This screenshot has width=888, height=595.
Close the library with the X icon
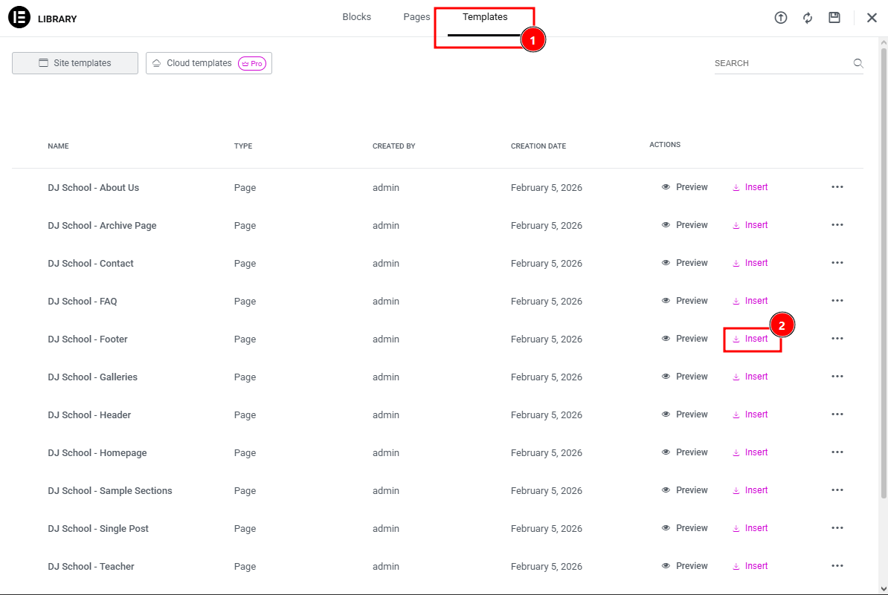872,18
